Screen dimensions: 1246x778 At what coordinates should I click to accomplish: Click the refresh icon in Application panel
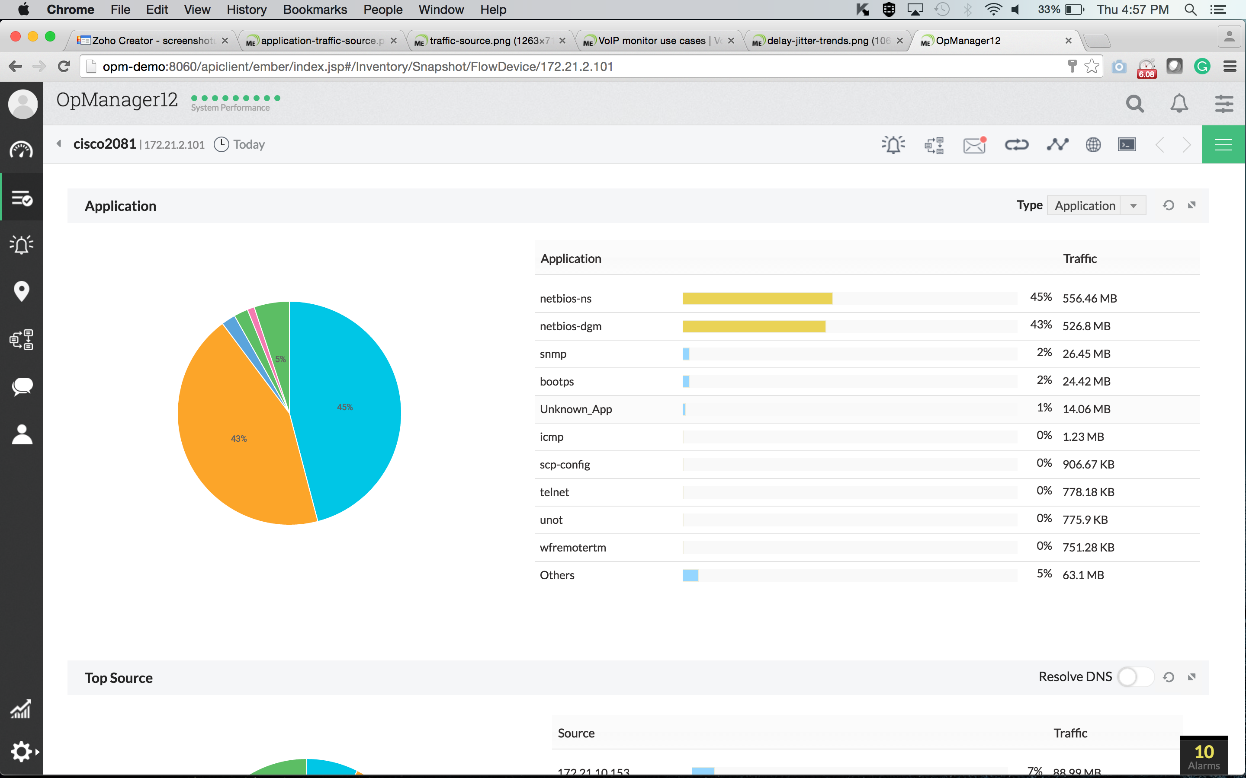pyautogui.click(x=1168, y=205)
